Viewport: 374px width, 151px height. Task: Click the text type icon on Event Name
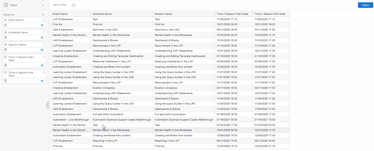click(x=5, y=20)
